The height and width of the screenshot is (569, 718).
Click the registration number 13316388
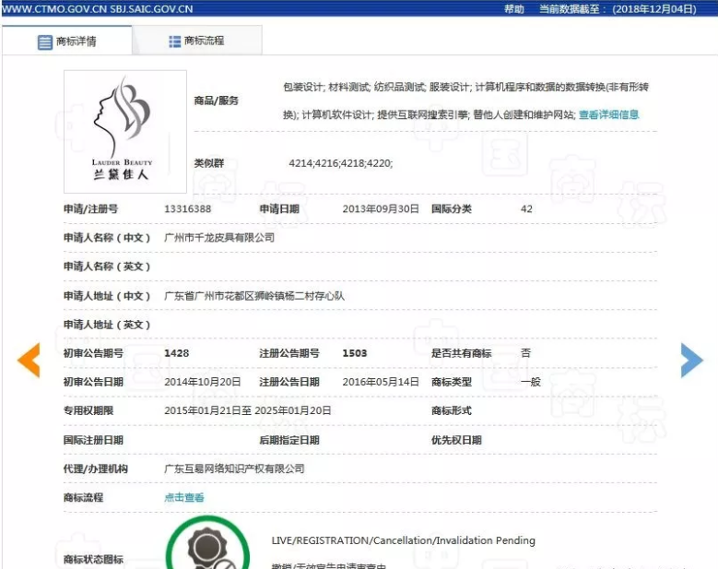[x=187, y=208]
